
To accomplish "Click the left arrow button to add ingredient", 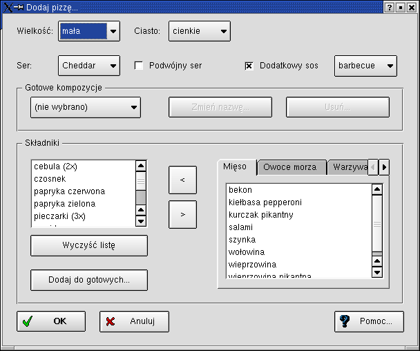I will (x=182, y=180).
